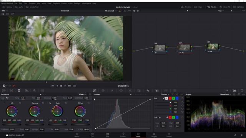Open the Motion Effects palette icon
Screen dimensions: 246x138
point(42,90)
